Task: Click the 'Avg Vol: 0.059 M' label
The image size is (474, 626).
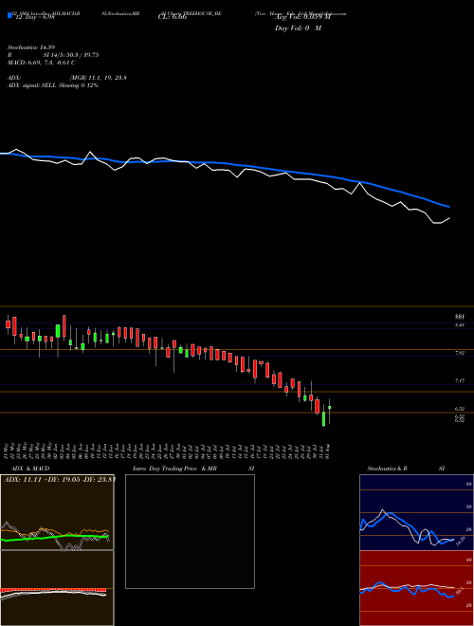Action: 303,17
